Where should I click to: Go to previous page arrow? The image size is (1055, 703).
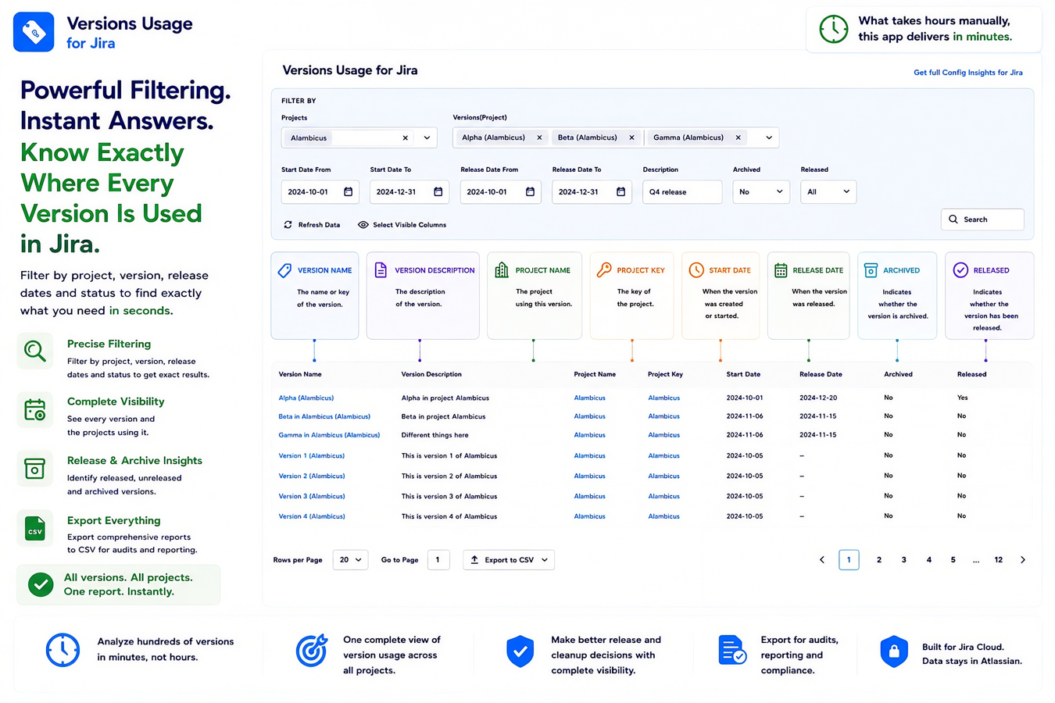(822, 560)
